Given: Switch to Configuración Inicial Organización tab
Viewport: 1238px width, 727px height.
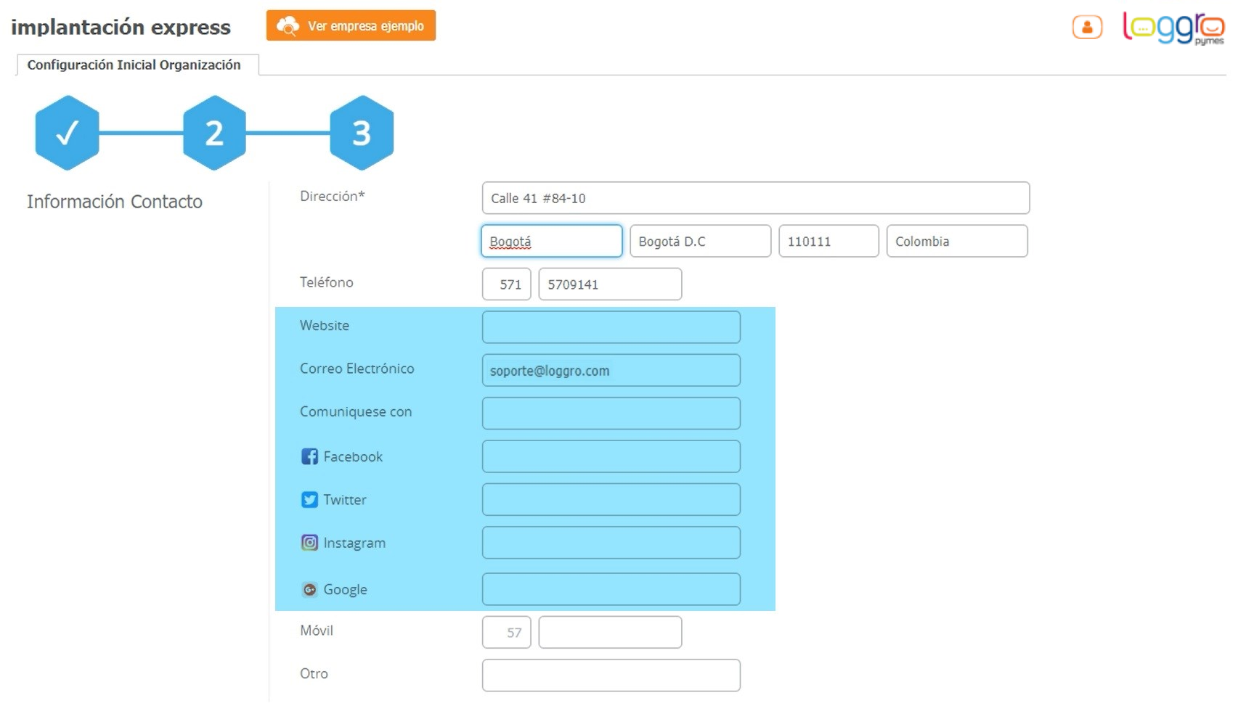Looking at the screenshot, I should 134,65.
